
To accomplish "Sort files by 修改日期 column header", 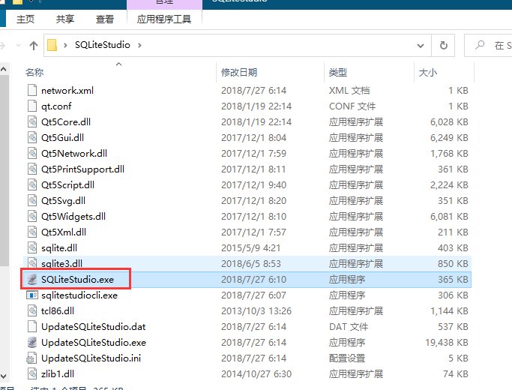I will coord(239,72).
